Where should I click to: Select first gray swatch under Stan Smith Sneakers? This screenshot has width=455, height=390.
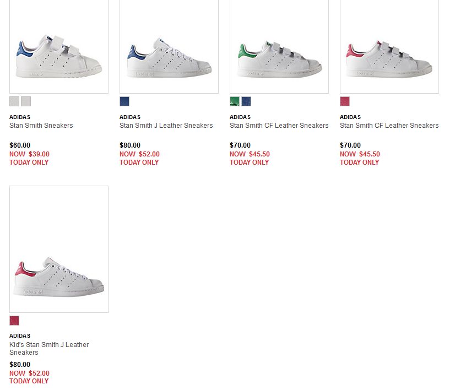click(x=14, y=101)
